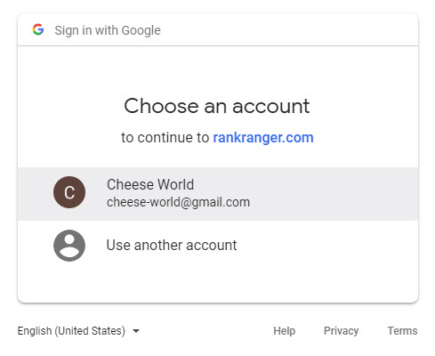Click the 'to continue to' text
435x356 pixels.
tap(165, 138)
